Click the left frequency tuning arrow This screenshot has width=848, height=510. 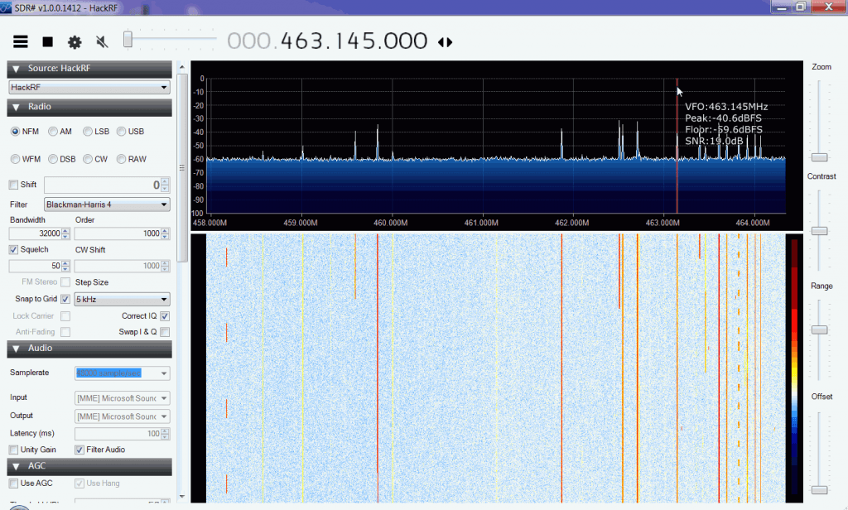point(441,41)
